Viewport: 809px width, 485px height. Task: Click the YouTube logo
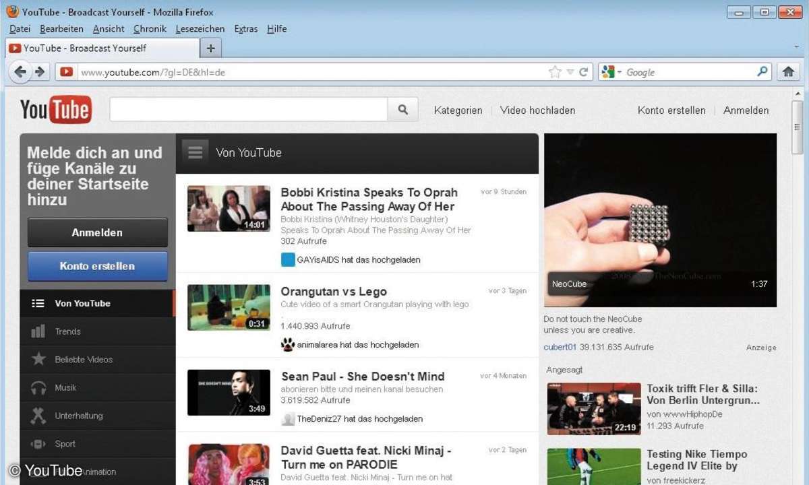[x=55, y=110]
